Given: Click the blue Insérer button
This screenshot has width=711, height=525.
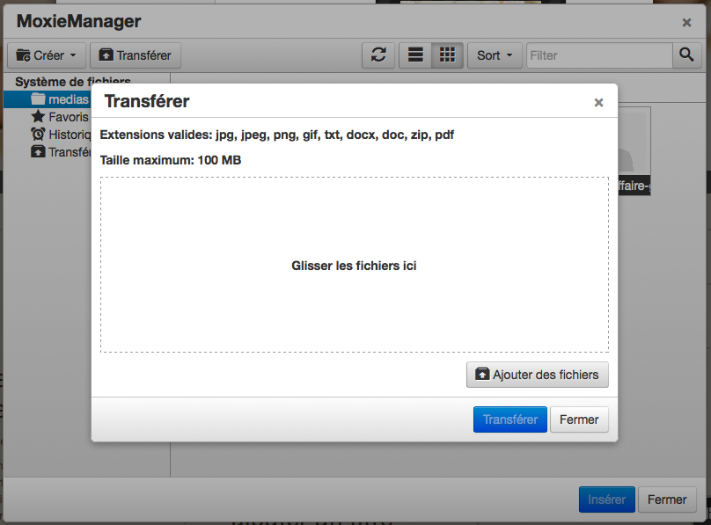Looking at the screenshot, I should pos(606,499).
